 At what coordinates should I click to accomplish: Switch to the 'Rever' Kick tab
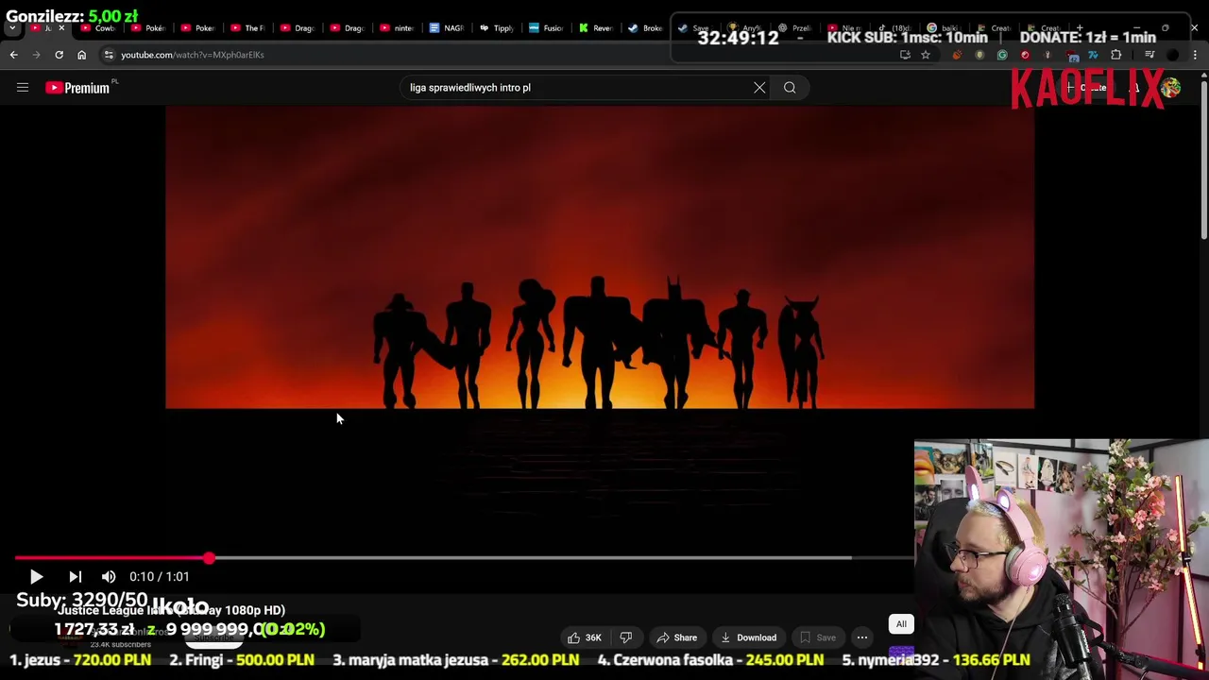click(x=596, y=27)
